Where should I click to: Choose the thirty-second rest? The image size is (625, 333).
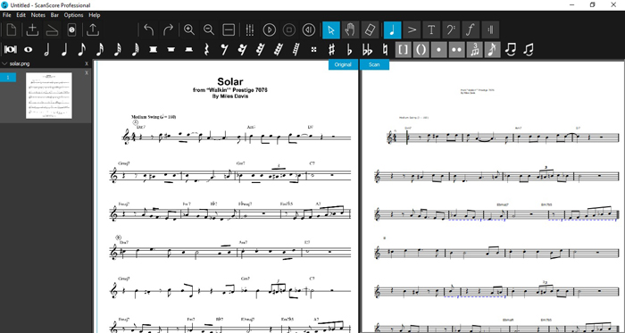point(260,50)
